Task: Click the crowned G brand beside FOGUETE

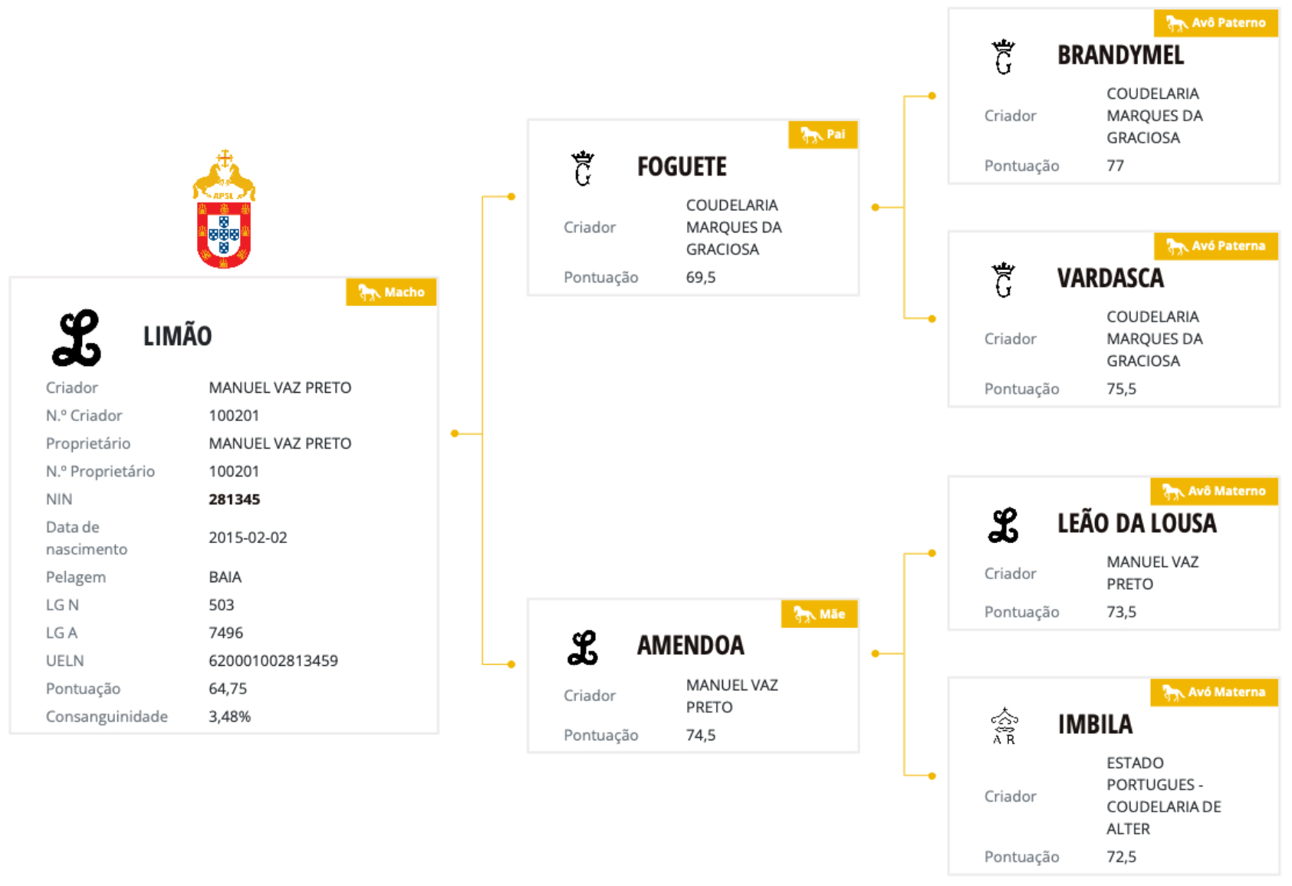Action: click(x=584, y=168)
